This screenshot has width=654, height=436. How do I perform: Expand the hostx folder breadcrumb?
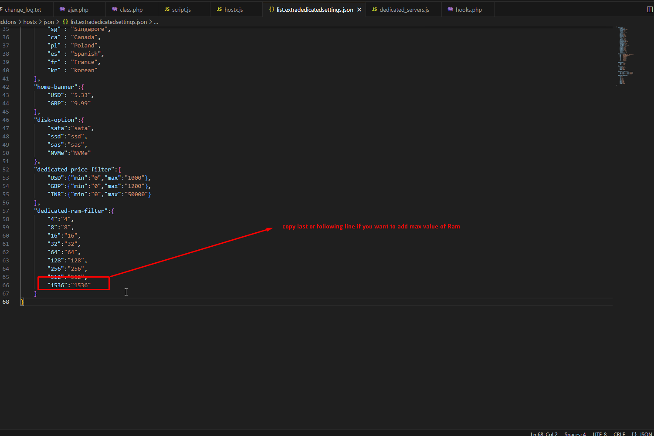(30, 22)
